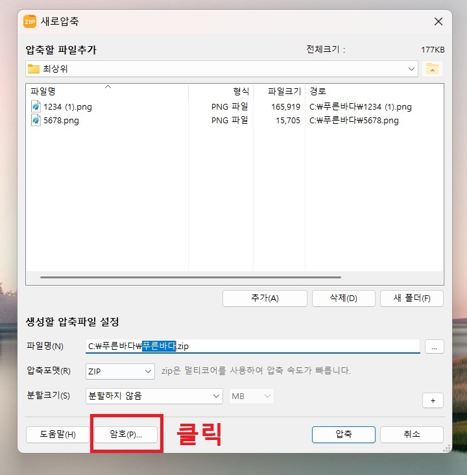Click PNG 파일 type of 5678.png
467x475 pixels.
(230, 120)
